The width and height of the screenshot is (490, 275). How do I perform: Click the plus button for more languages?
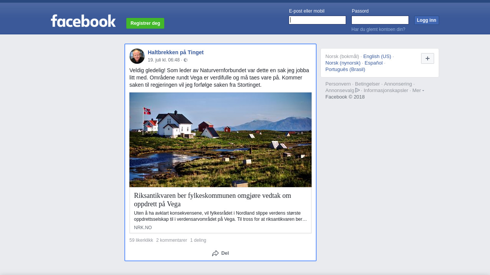[428, 58]
